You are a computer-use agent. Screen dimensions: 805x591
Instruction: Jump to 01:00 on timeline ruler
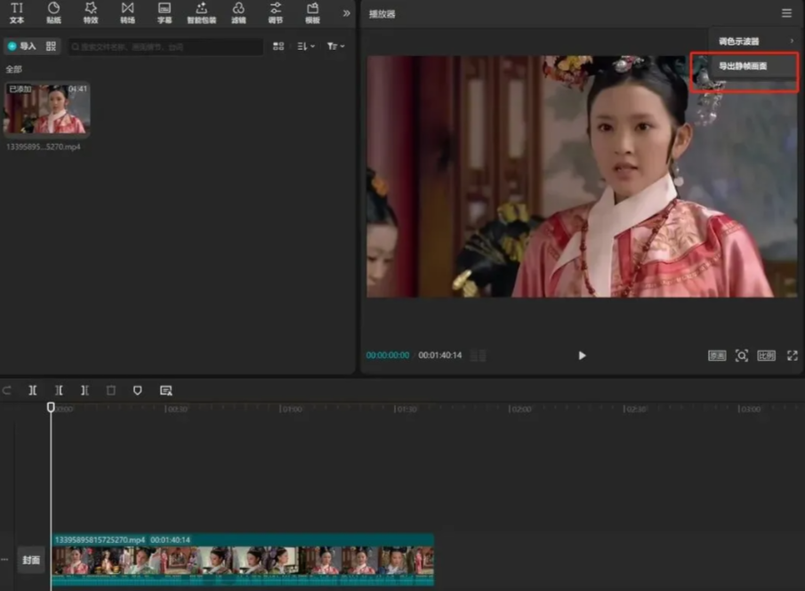pos(291,409)
